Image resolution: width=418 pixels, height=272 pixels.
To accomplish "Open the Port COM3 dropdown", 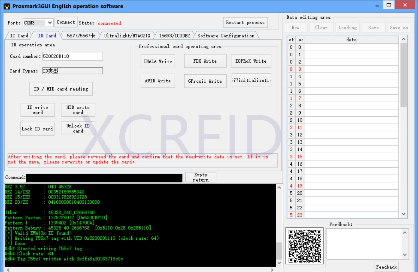I will pos(38,23).
